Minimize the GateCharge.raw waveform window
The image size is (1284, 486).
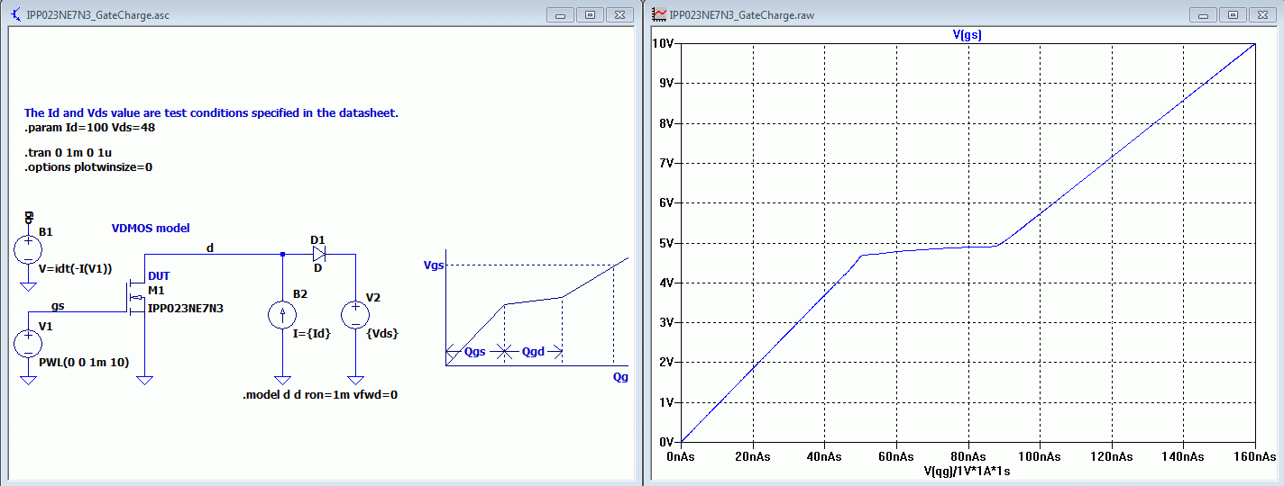coord(1203,14)
